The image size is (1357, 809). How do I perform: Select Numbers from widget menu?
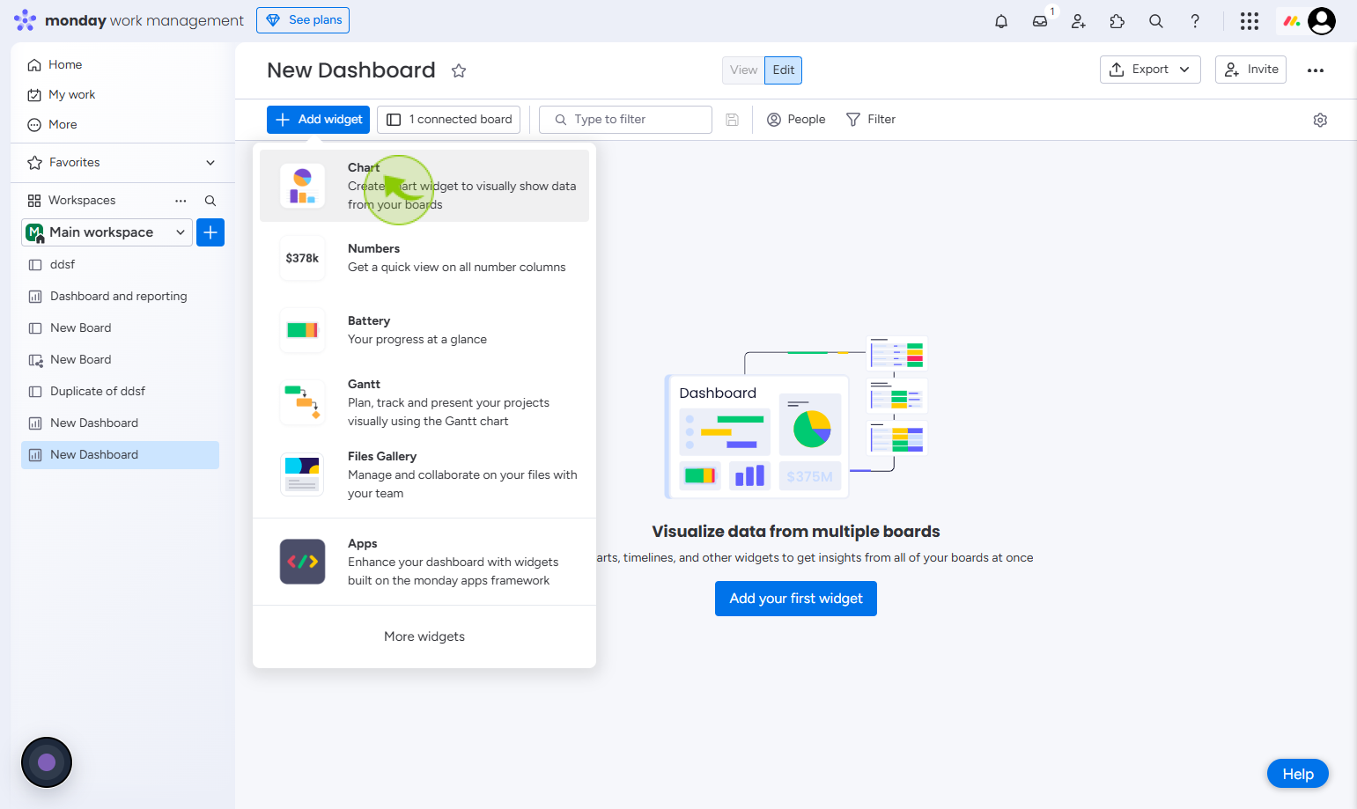[424, 258]
